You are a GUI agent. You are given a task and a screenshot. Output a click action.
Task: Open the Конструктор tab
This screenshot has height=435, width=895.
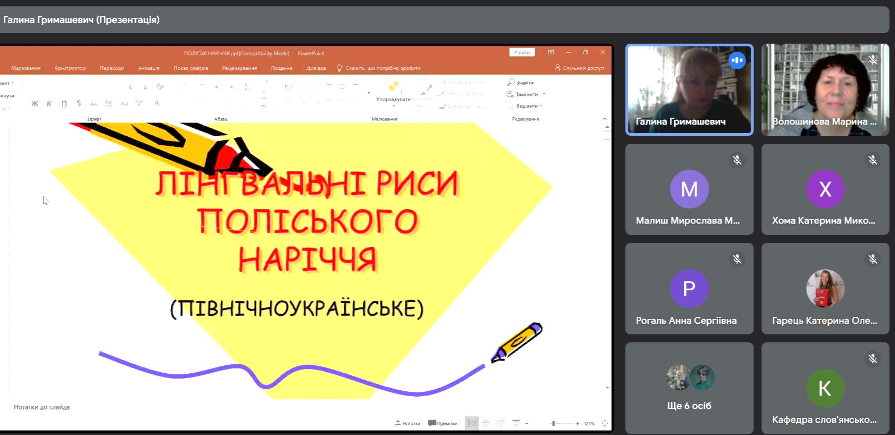(x=70, y=68)
